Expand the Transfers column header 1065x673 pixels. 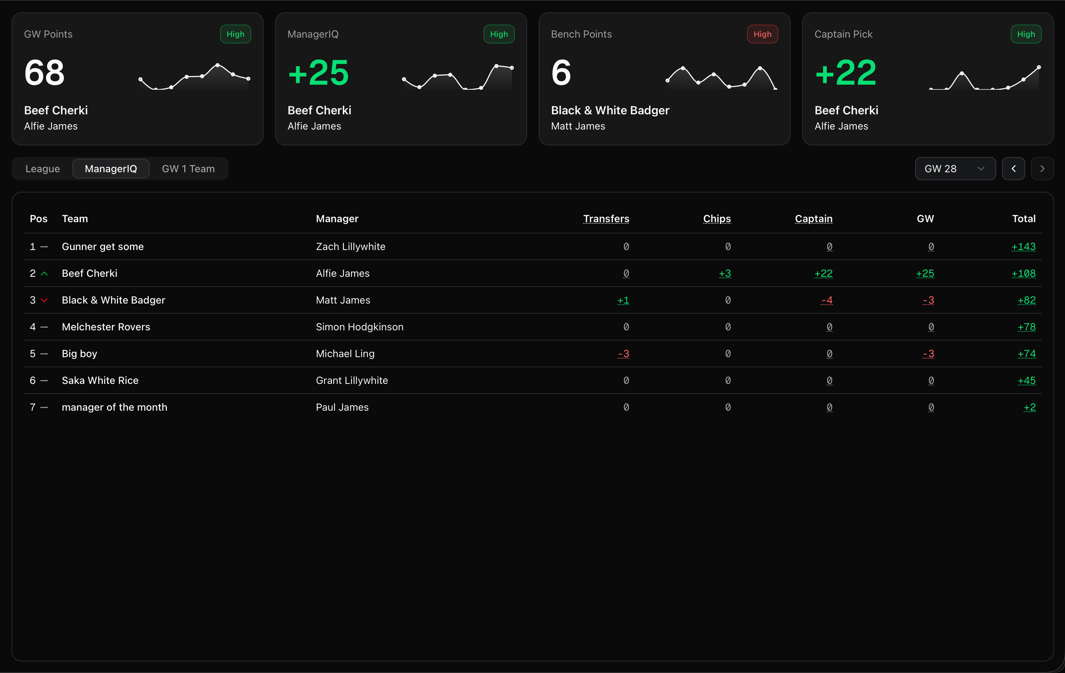[606, 219]
